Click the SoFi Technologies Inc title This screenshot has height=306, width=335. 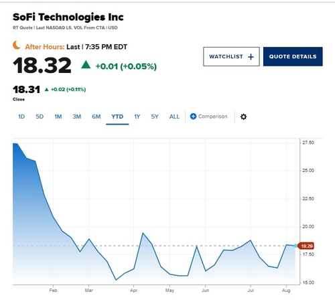[x=68, y=17]
